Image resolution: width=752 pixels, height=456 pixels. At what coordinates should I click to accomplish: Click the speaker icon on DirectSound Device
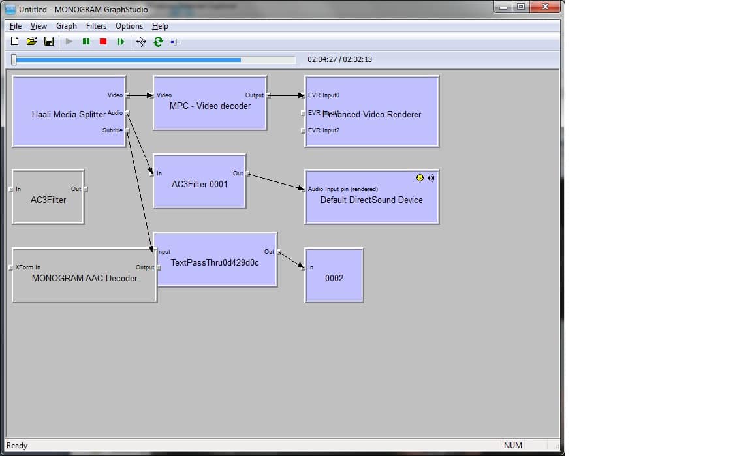(x=431, y=178)
